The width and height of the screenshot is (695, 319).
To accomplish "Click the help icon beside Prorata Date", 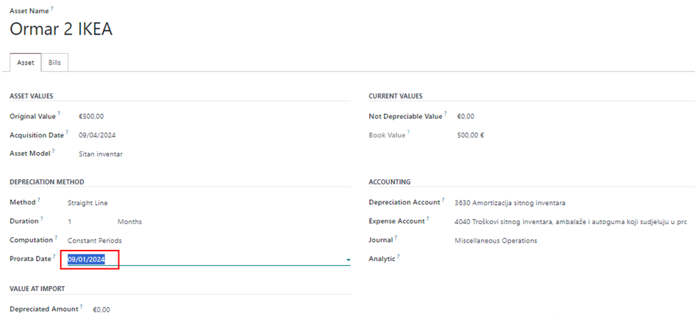I will click(x=54, y=257).
